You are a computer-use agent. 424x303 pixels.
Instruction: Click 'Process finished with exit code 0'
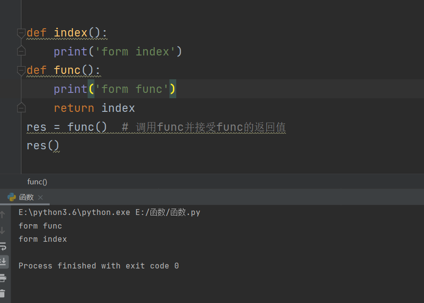pos(99,266)
